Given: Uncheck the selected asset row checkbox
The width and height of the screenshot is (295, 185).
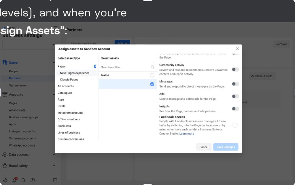Looking at the screenshot, I should point(152,84).
